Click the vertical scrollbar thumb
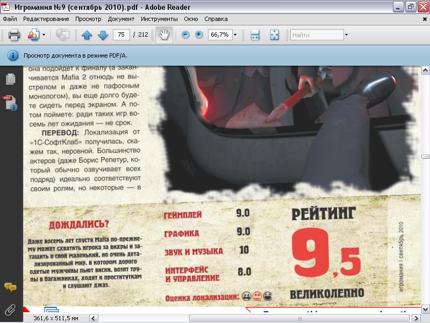The image size is (430, 323). (x=425, y=157)
